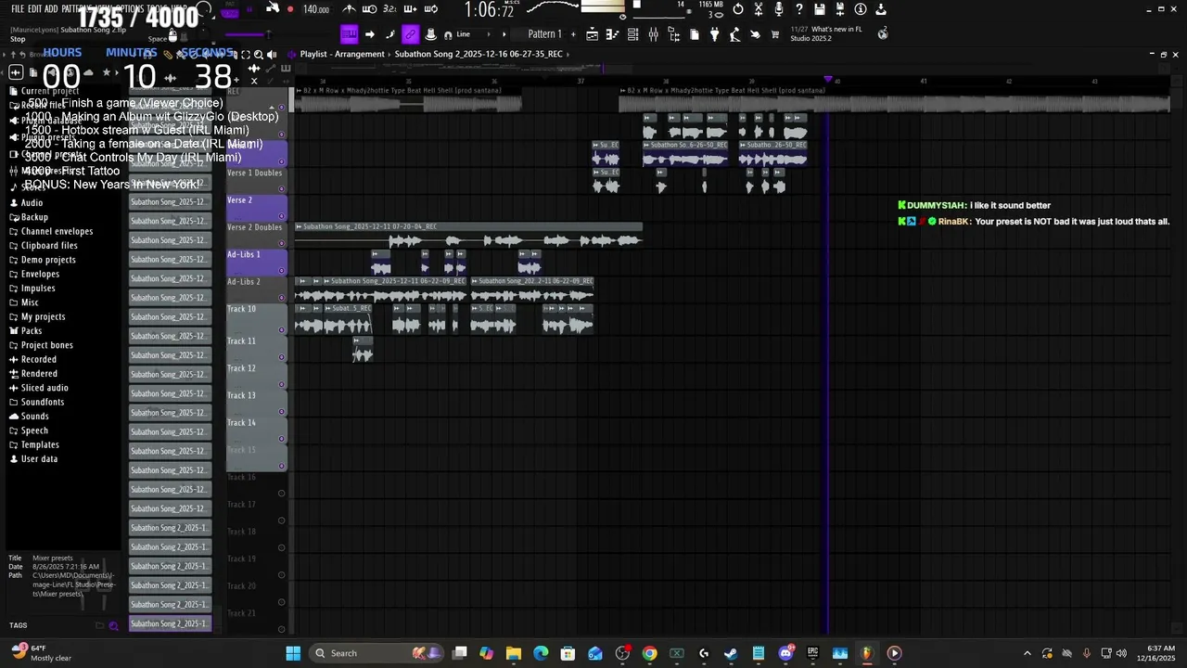Click the plus button beside Pattern 1
1187x668 pixels.
point(573,34)
